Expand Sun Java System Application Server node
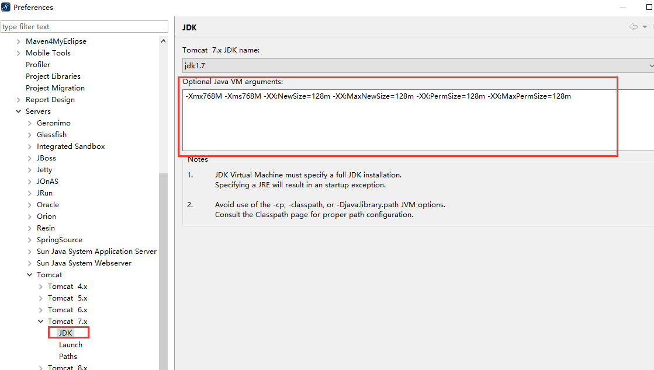 (29, 252)
